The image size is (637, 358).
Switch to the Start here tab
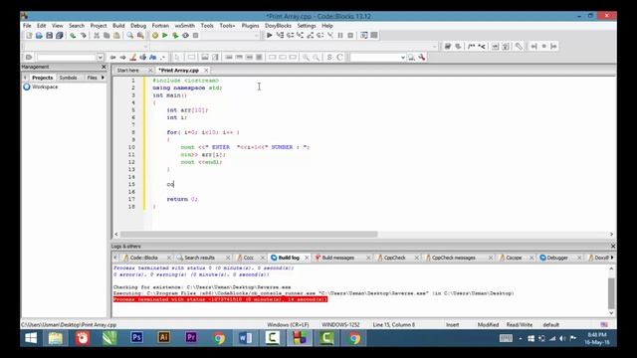(x=128, y=71)
